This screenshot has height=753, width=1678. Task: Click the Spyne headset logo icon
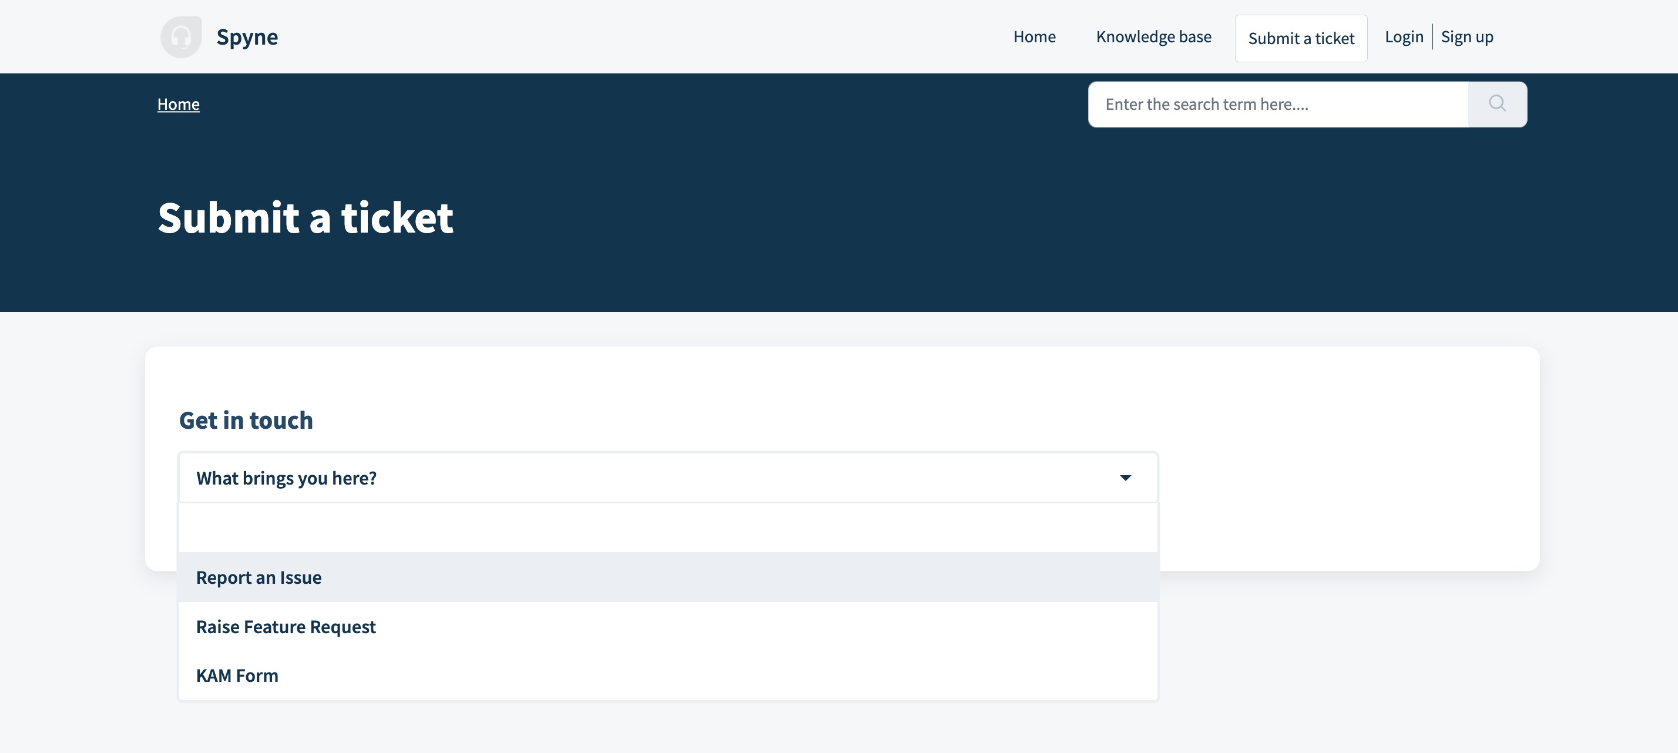click(181, 37)
